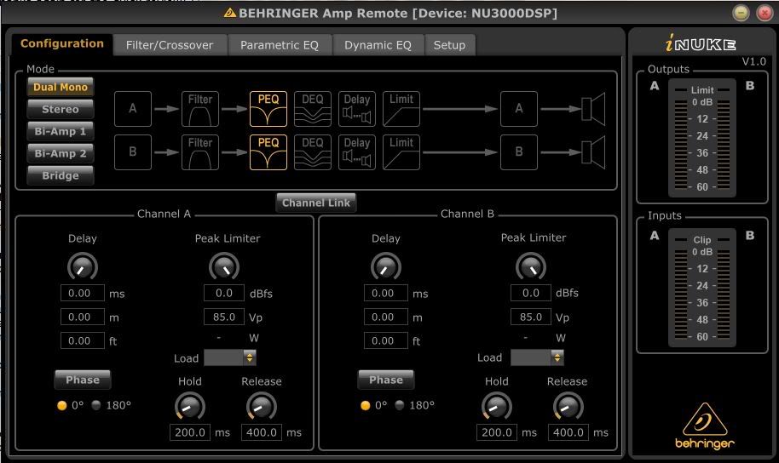779x463 pixels.
Task: Set Channel B phase to 0°
Action: click(x=365, y=405)
